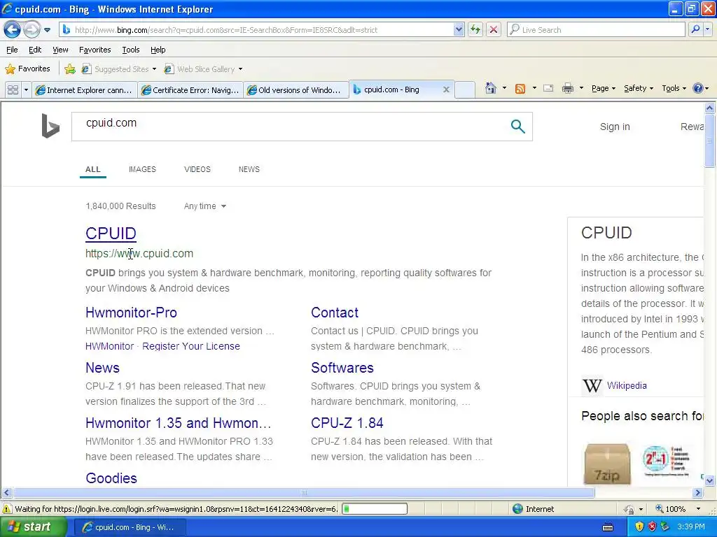Screen dimensions: 717x537
Task: Switch to 'Certificate Error: Navig...' tab
Action: [190, 90]
